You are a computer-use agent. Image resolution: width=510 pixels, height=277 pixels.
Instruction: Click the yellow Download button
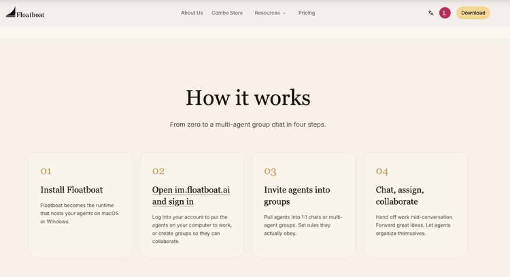coord(473,13)
